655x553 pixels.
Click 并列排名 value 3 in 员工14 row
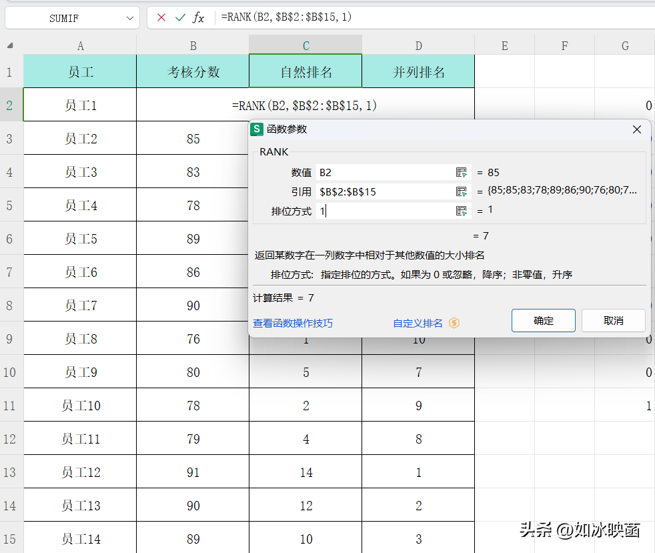(419, 539)
